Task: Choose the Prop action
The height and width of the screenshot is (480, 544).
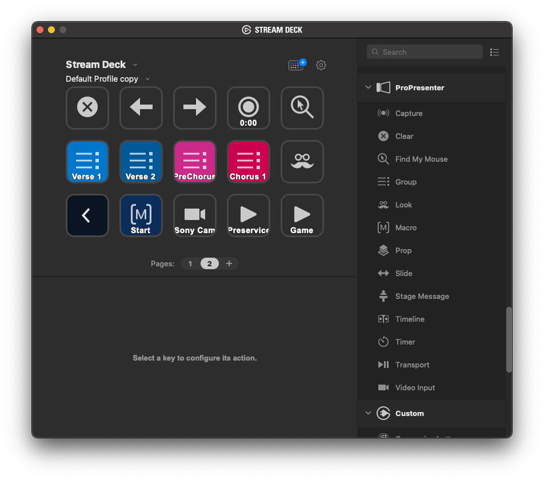Action: click(431, 251)
